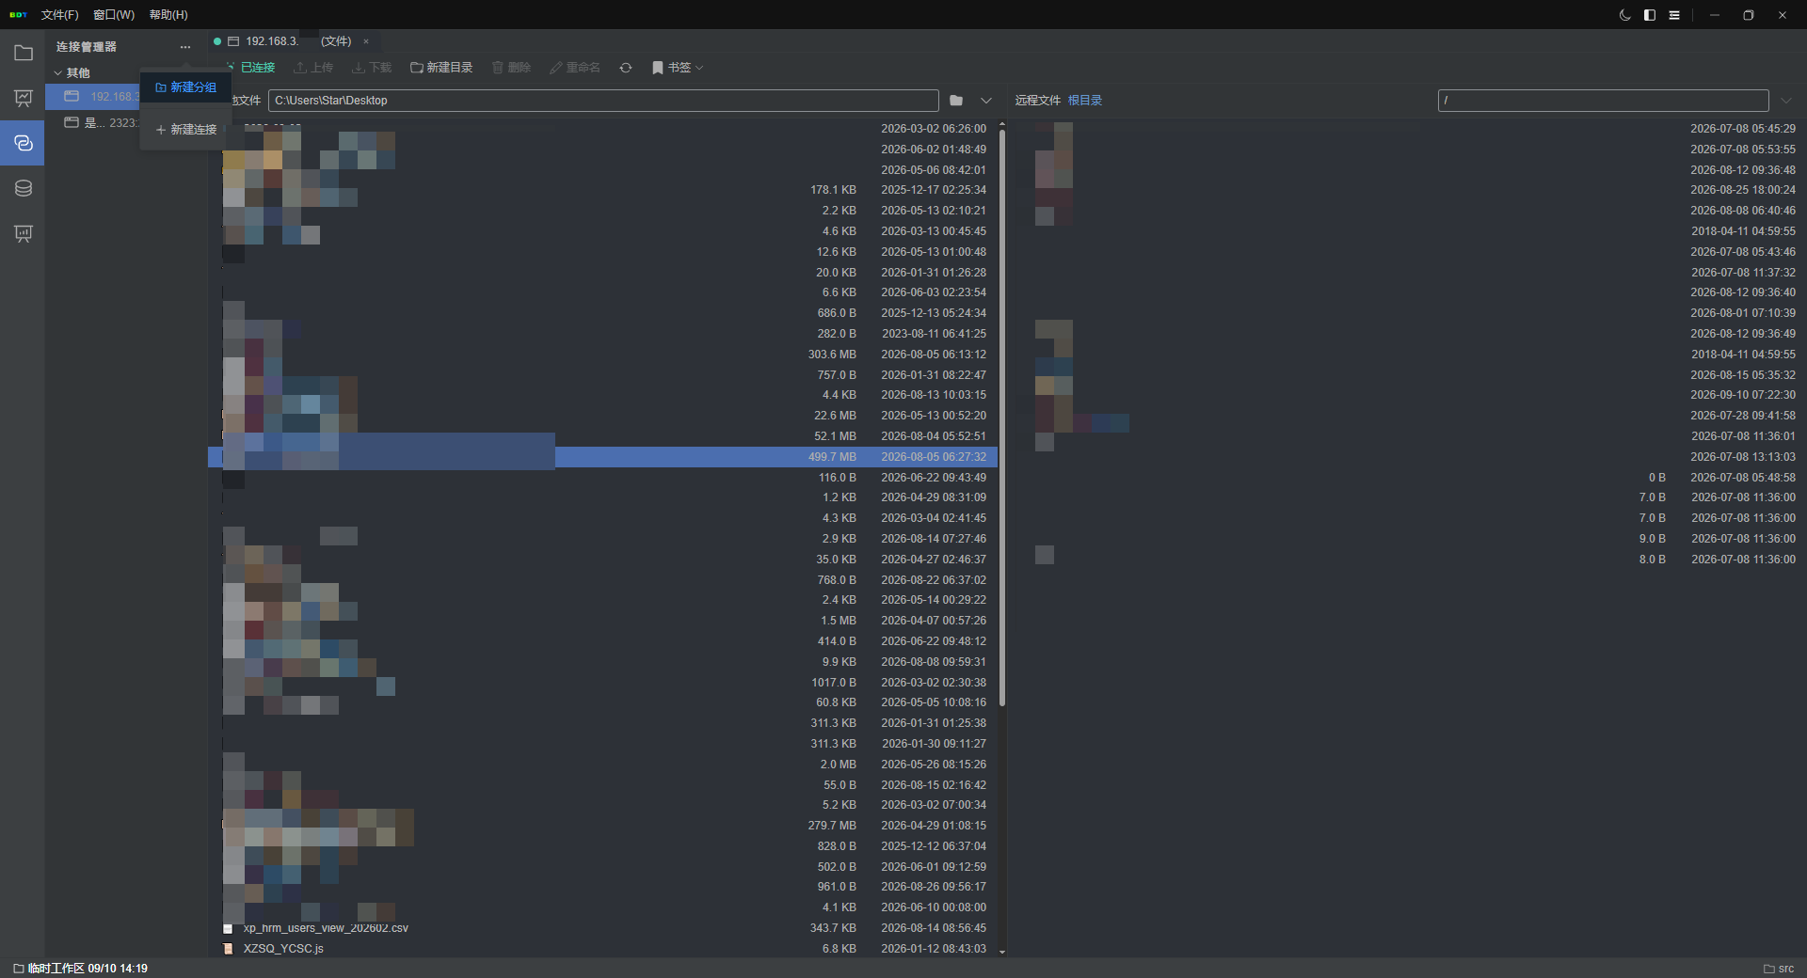Click 新建目录 to create a directory

441,68
